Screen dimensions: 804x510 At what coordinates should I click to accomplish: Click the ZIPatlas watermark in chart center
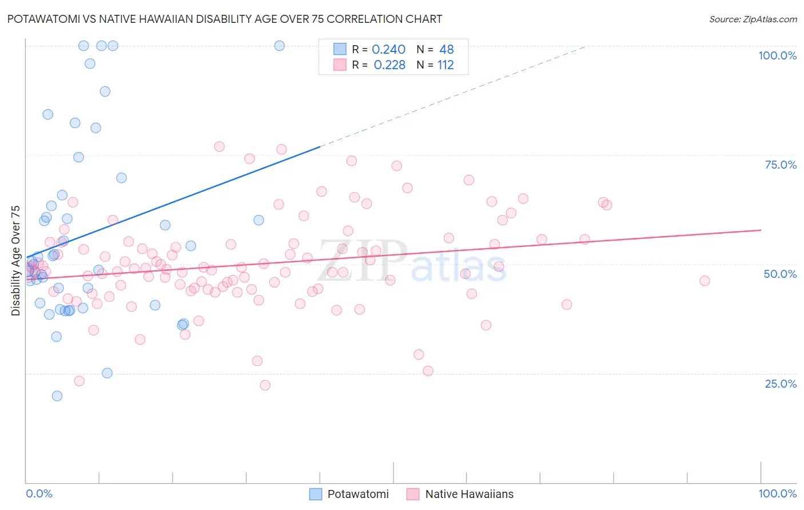click(412, 262)
